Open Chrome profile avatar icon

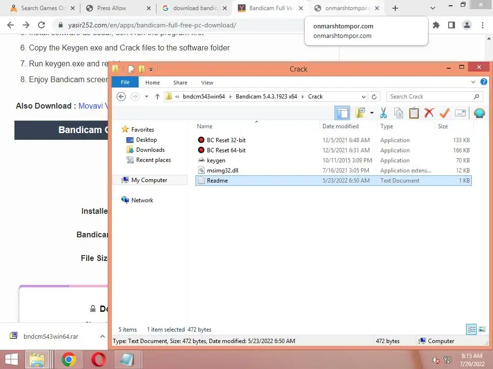pos(467,25)
